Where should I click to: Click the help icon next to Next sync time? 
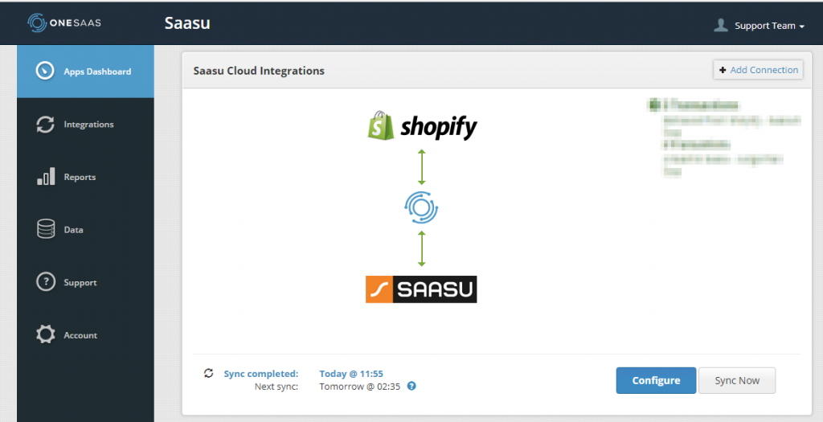pos(411,387)
